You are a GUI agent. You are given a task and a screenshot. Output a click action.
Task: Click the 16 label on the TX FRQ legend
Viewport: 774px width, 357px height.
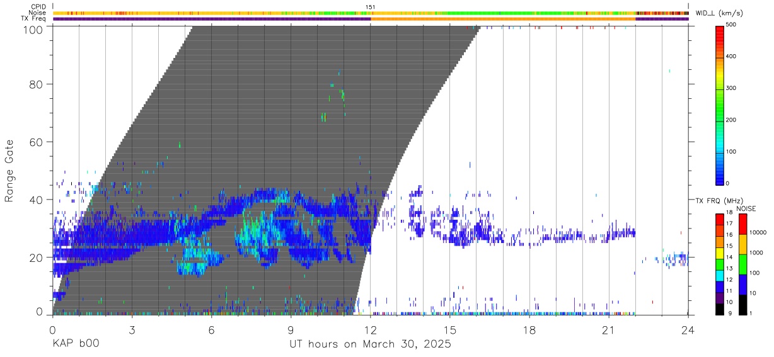click(x=729, y=235)
